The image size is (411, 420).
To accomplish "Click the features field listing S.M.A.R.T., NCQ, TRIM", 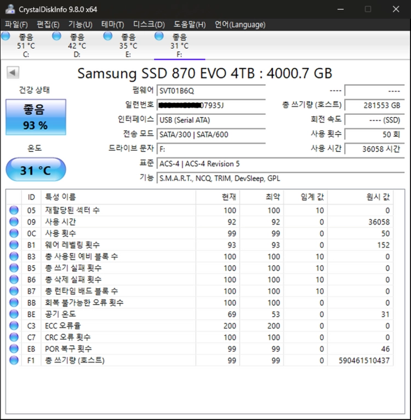I will point(281,178).
